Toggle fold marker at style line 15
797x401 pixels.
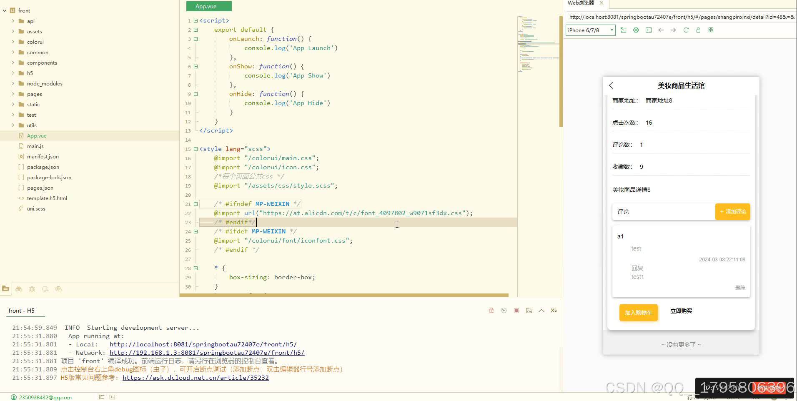tap(195, 149)
